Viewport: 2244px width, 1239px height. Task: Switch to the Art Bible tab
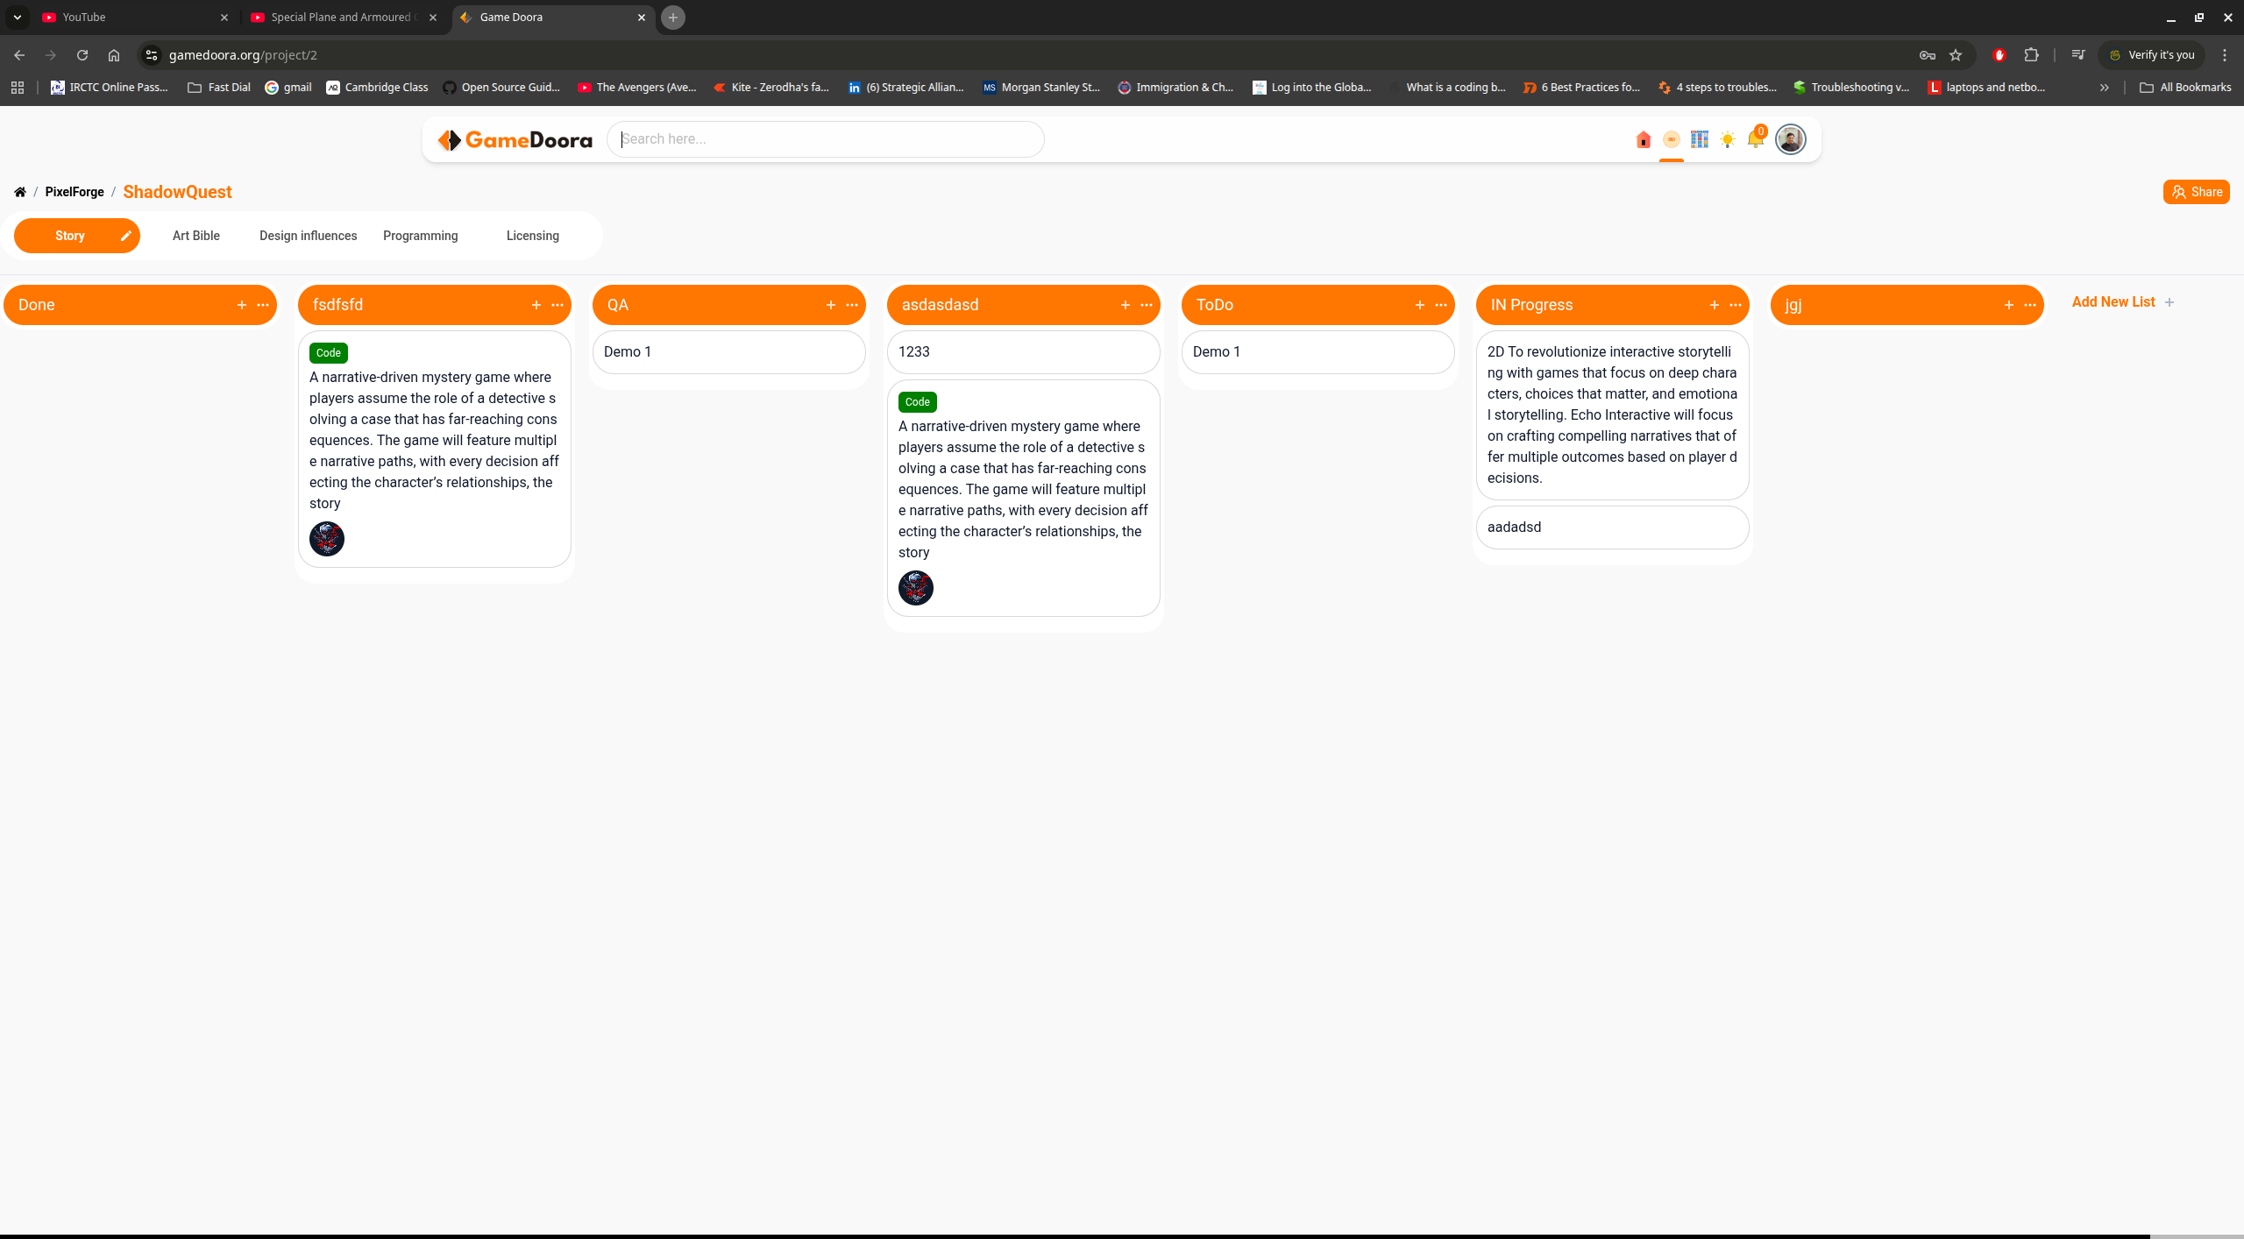coord(196,236)
